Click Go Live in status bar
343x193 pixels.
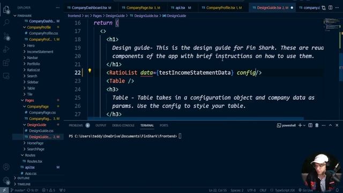(x=306, y=190)
